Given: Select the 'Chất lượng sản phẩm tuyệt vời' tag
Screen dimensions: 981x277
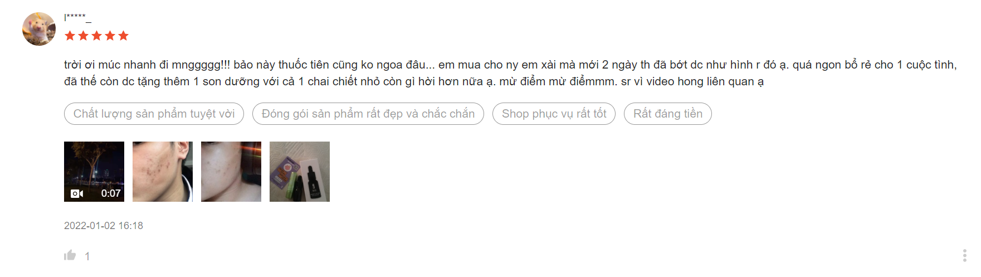Looking at the screenshot, I should coord(154,114).
